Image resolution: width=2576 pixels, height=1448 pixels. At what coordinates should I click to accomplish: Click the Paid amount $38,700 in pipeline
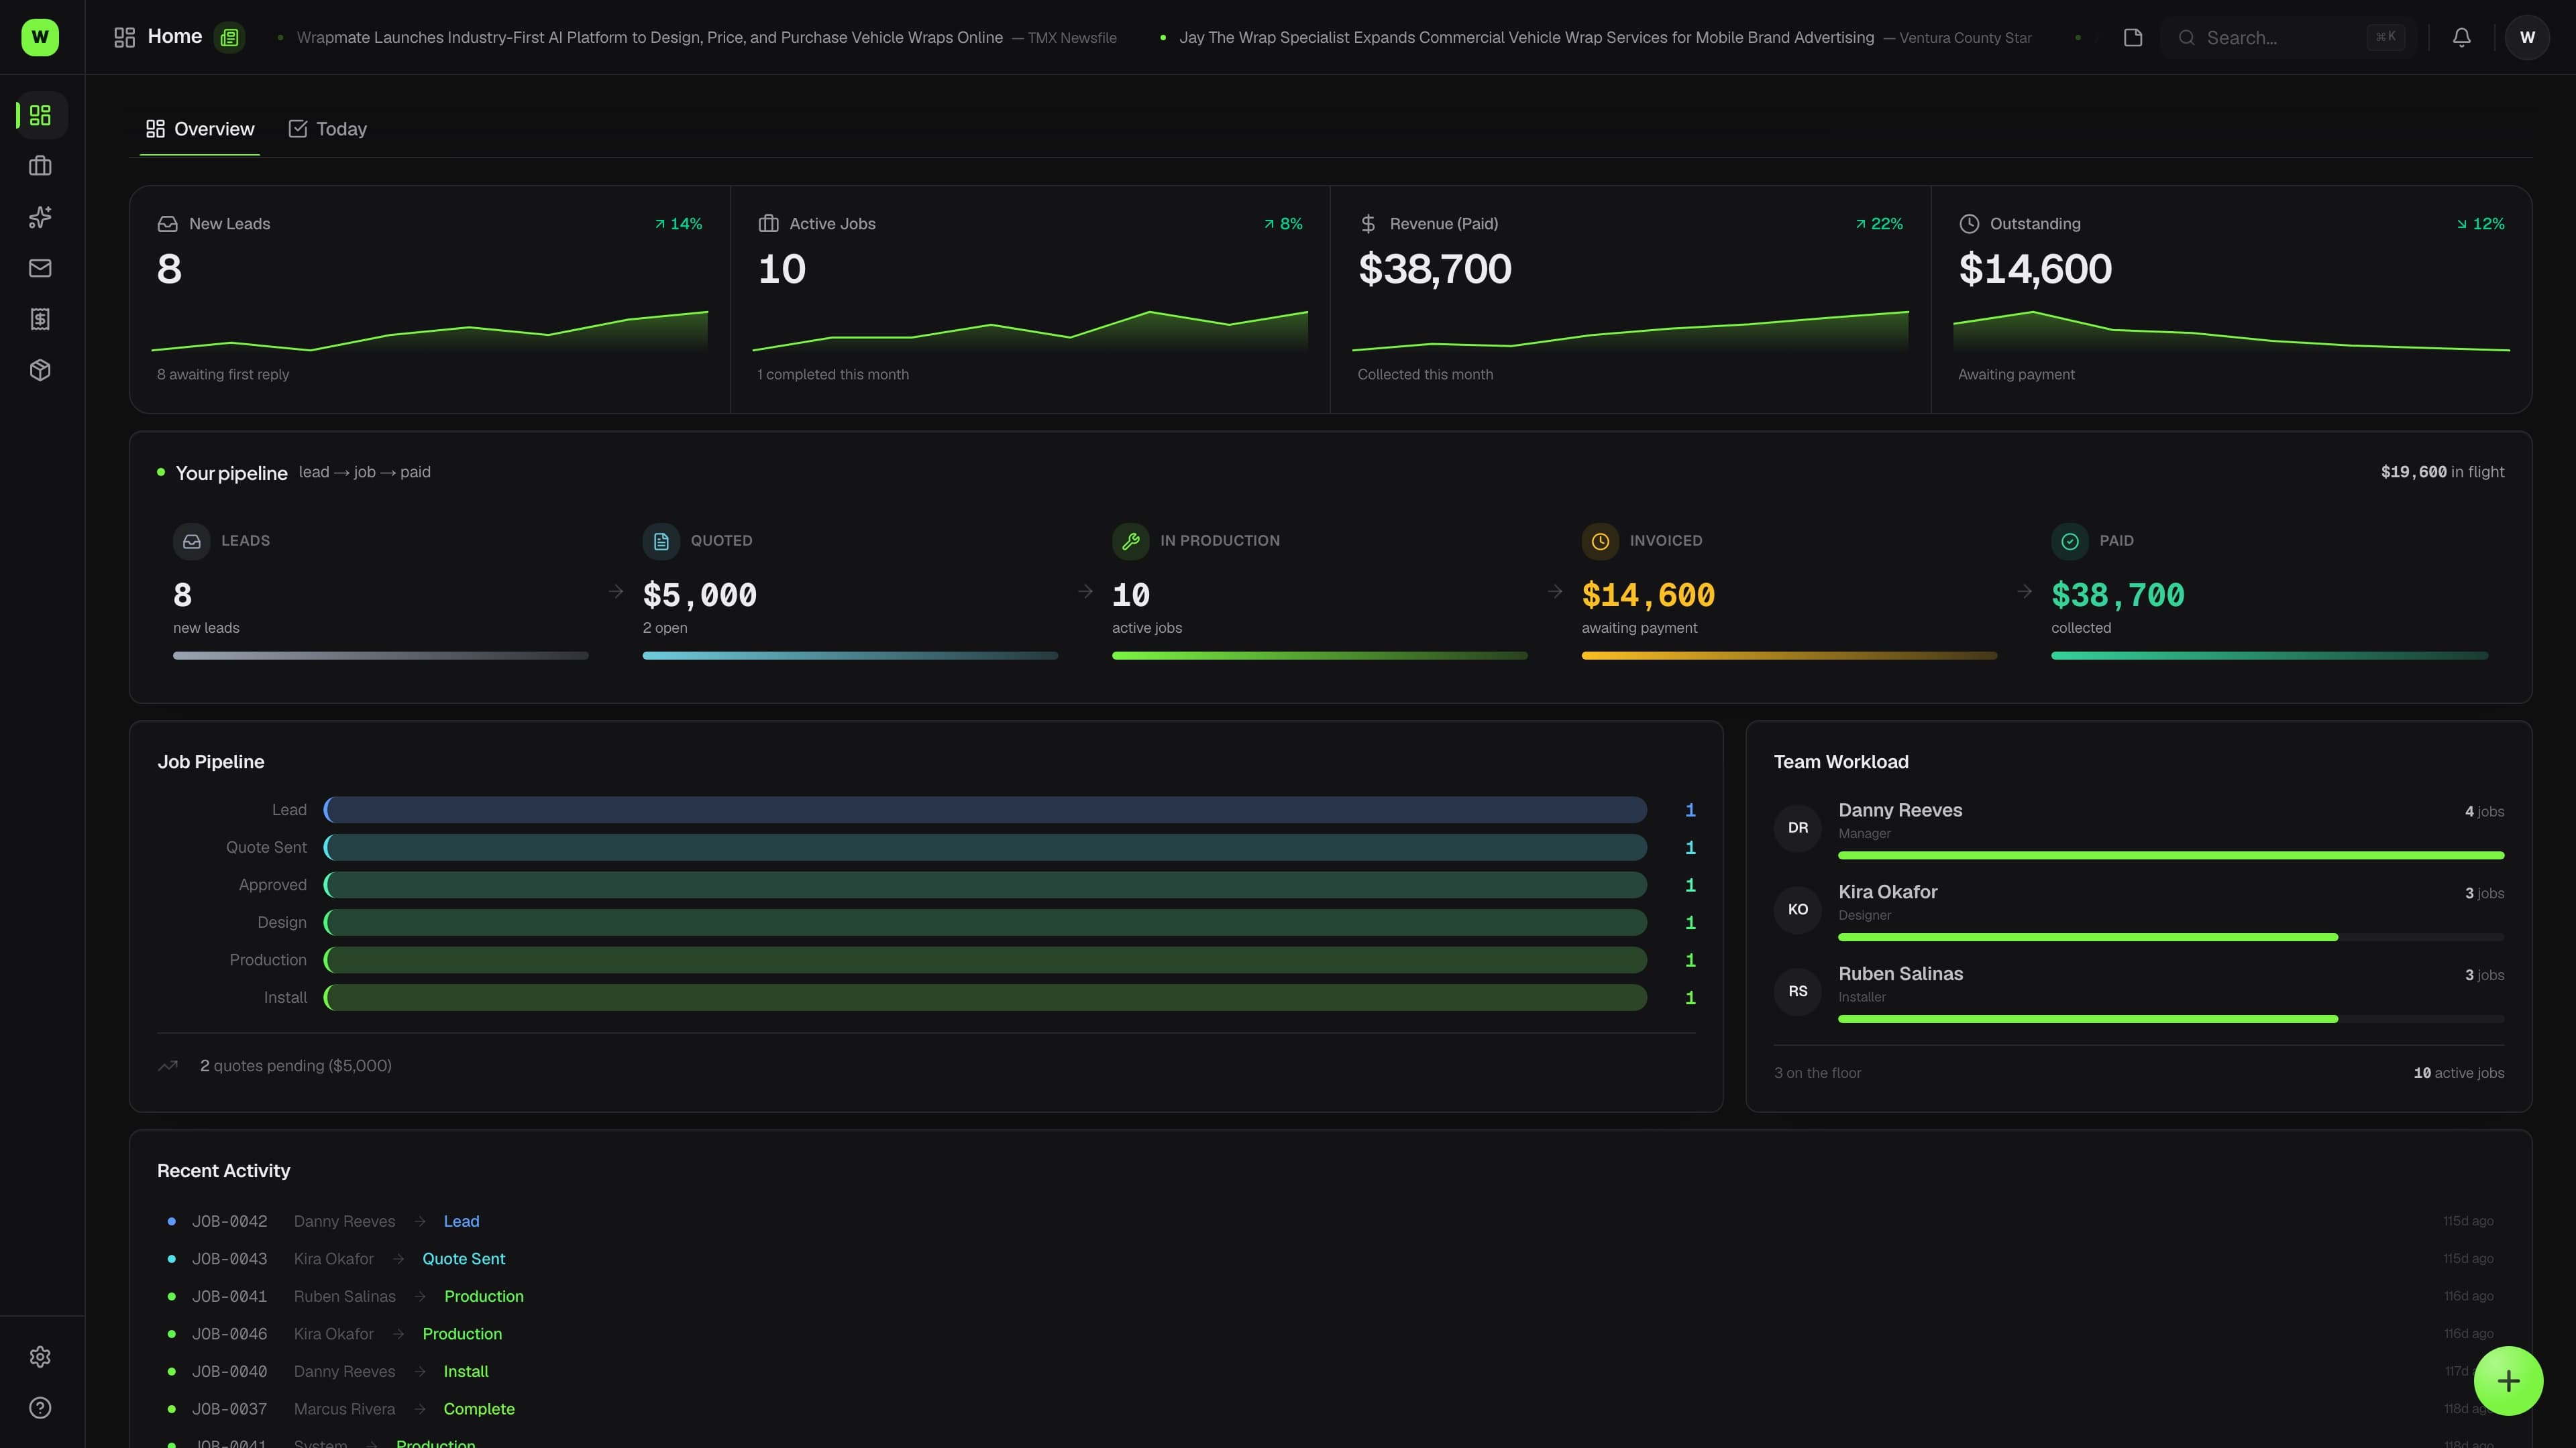pyautogui.click(x=2118, y=595)
